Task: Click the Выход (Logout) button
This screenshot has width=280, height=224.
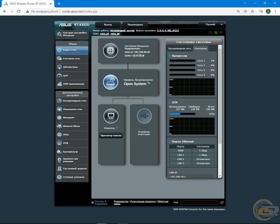Action: point(108,25)
